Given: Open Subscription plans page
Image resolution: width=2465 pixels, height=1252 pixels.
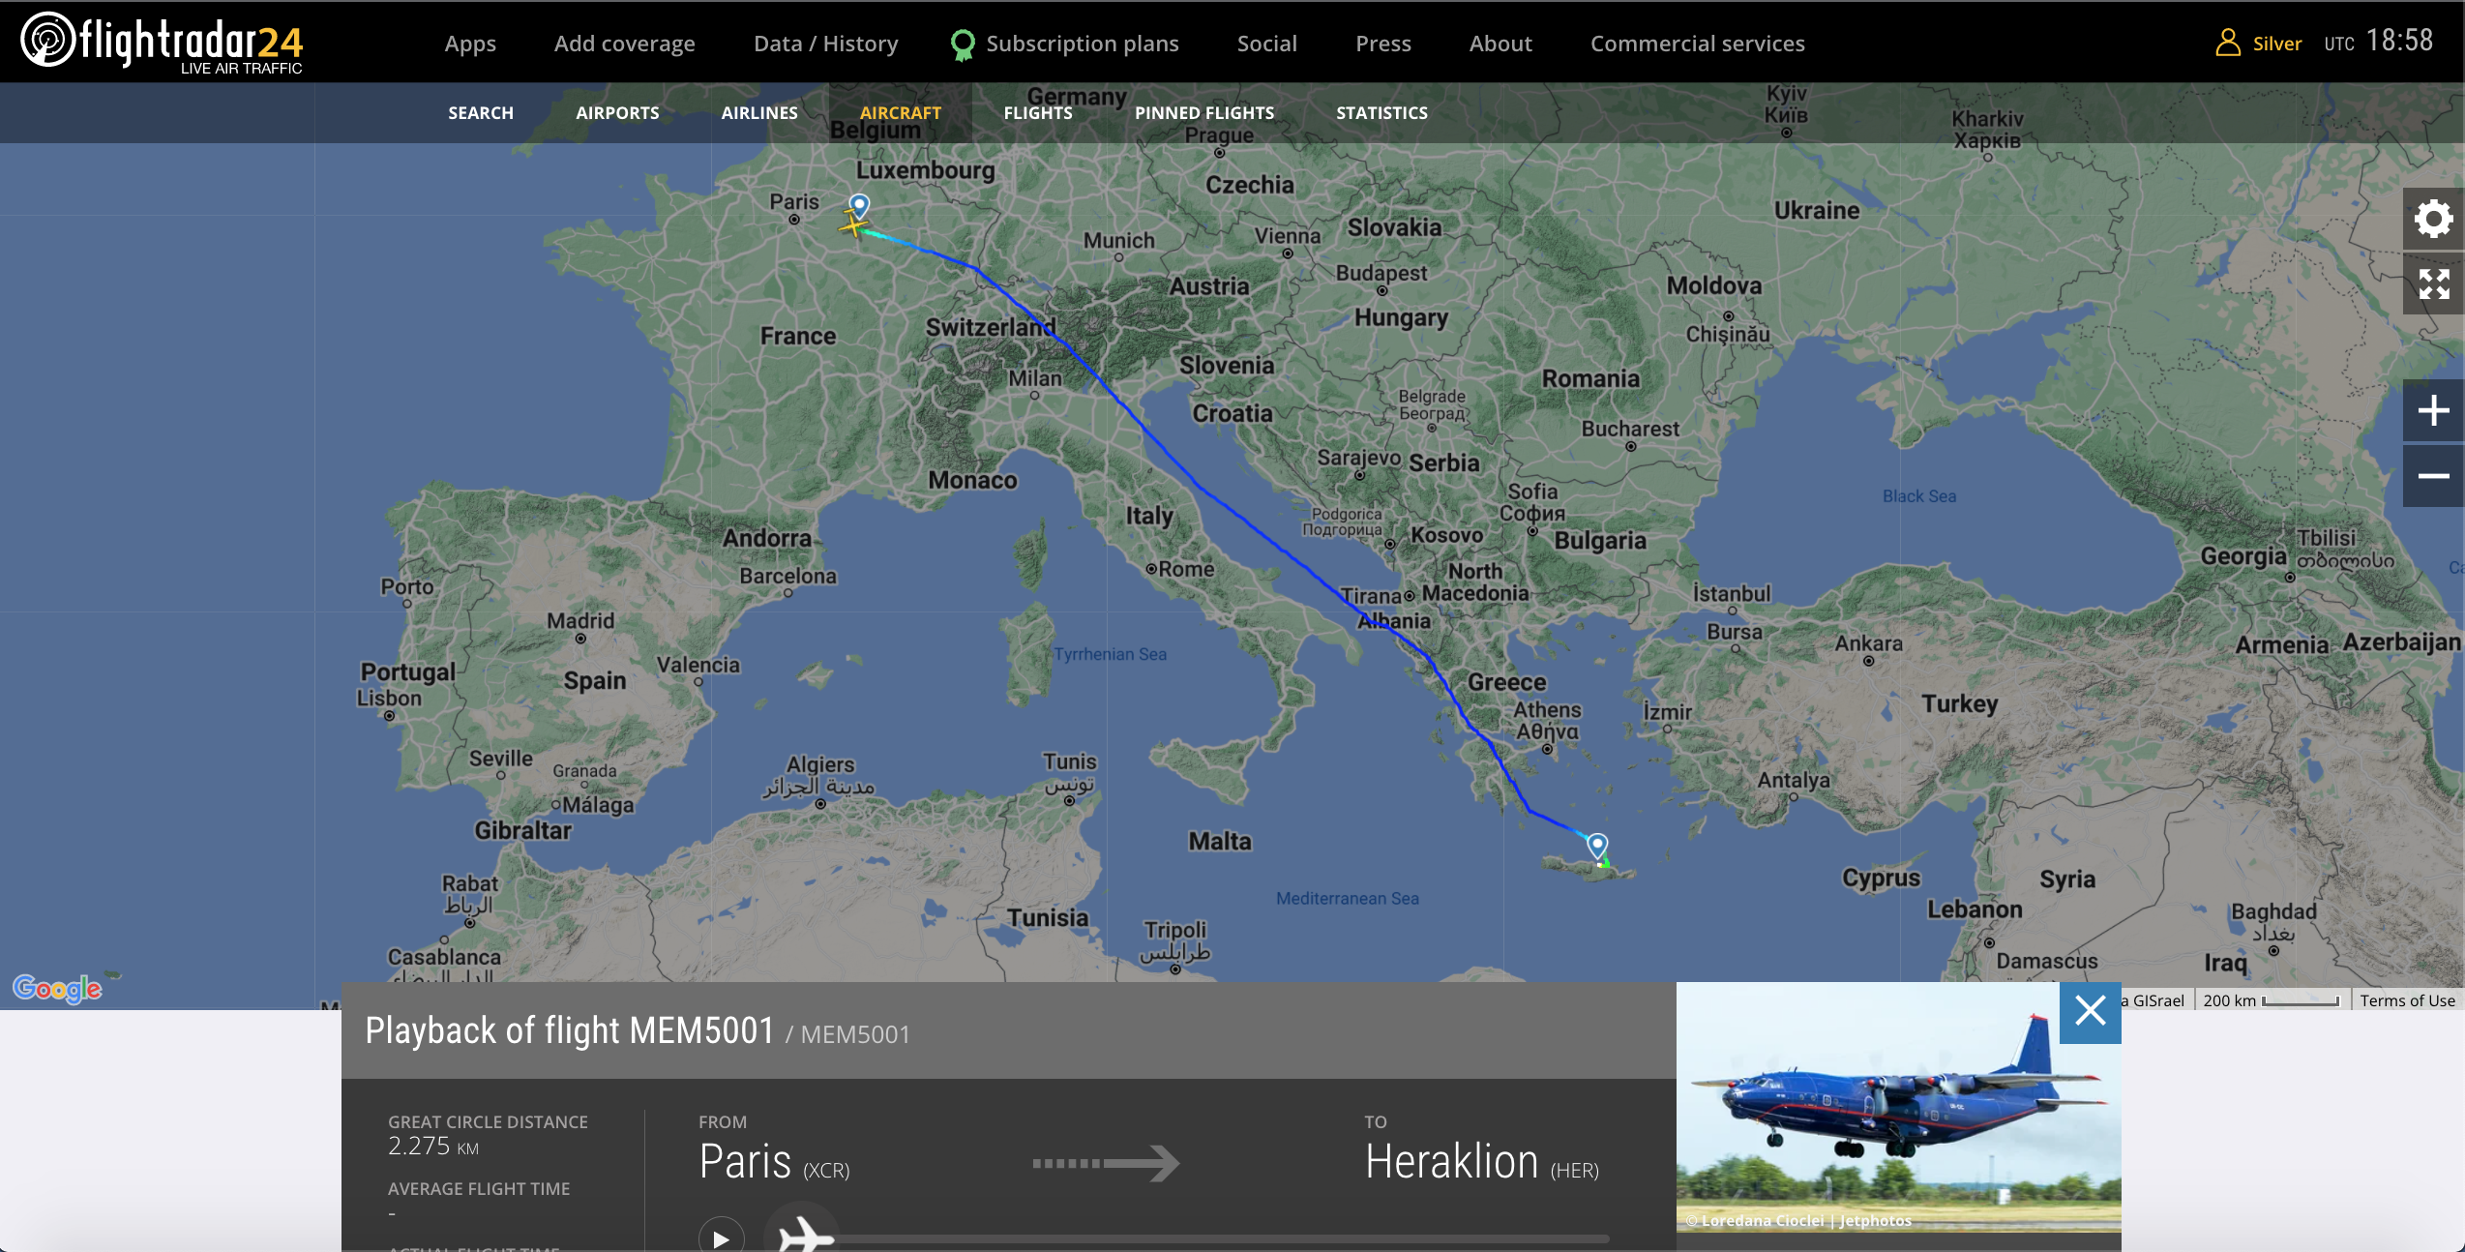Looking at the screenshot, I should 1082,44.
